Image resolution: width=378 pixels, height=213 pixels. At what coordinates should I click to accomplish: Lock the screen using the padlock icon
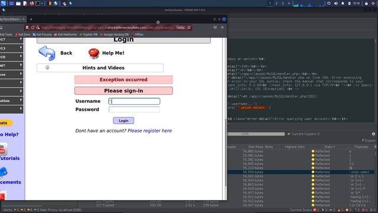click(x=366, y=4)
